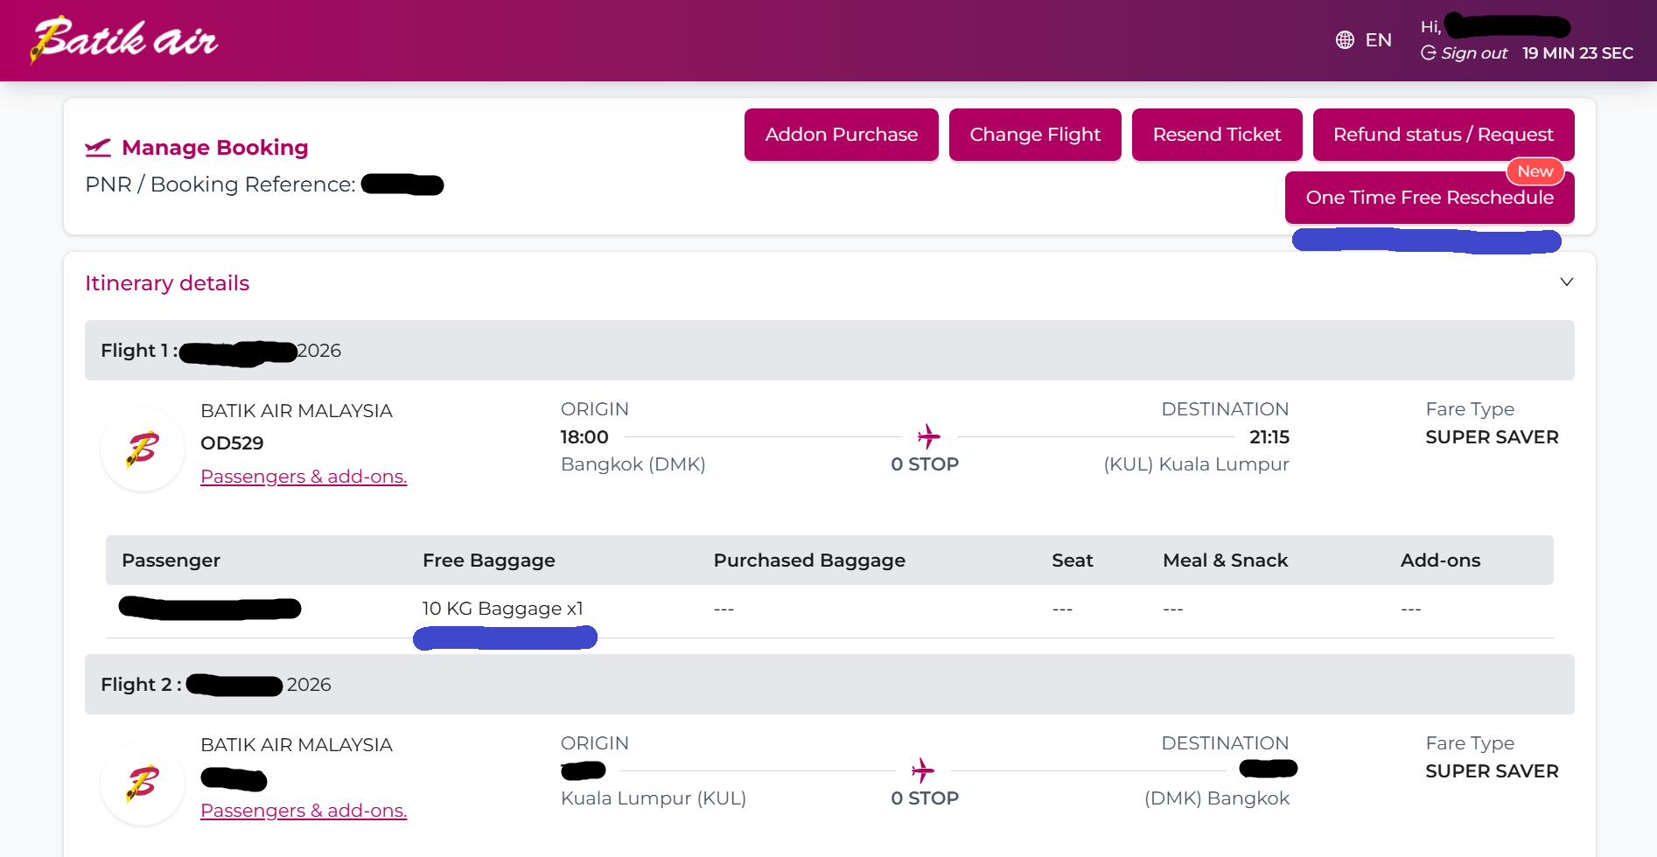Image resolution: width=1657 pixels, height=857 pixels.
Task: Open the EN language selector
Action: click(1378, 40)
